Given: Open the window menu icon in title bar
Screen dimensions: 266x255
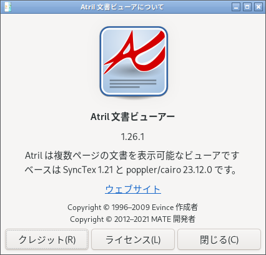Looking at the screenshot, I should tap(7, 7).
